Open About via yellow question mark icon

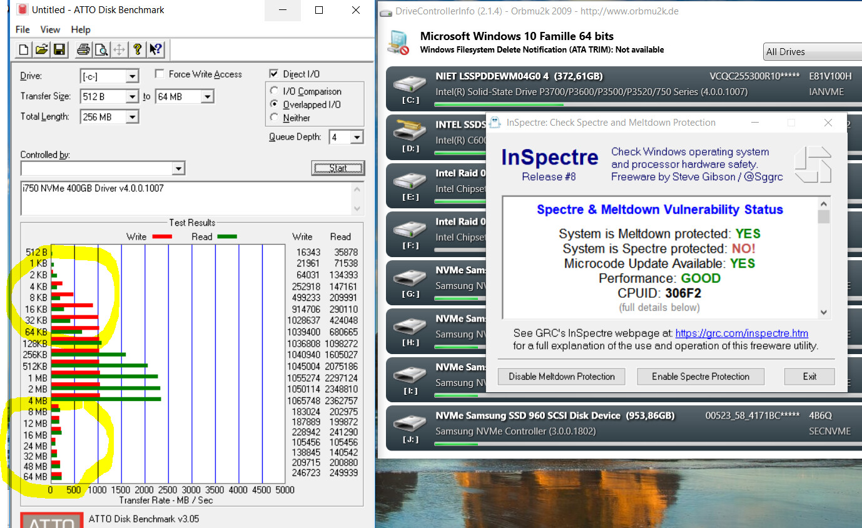137,49
